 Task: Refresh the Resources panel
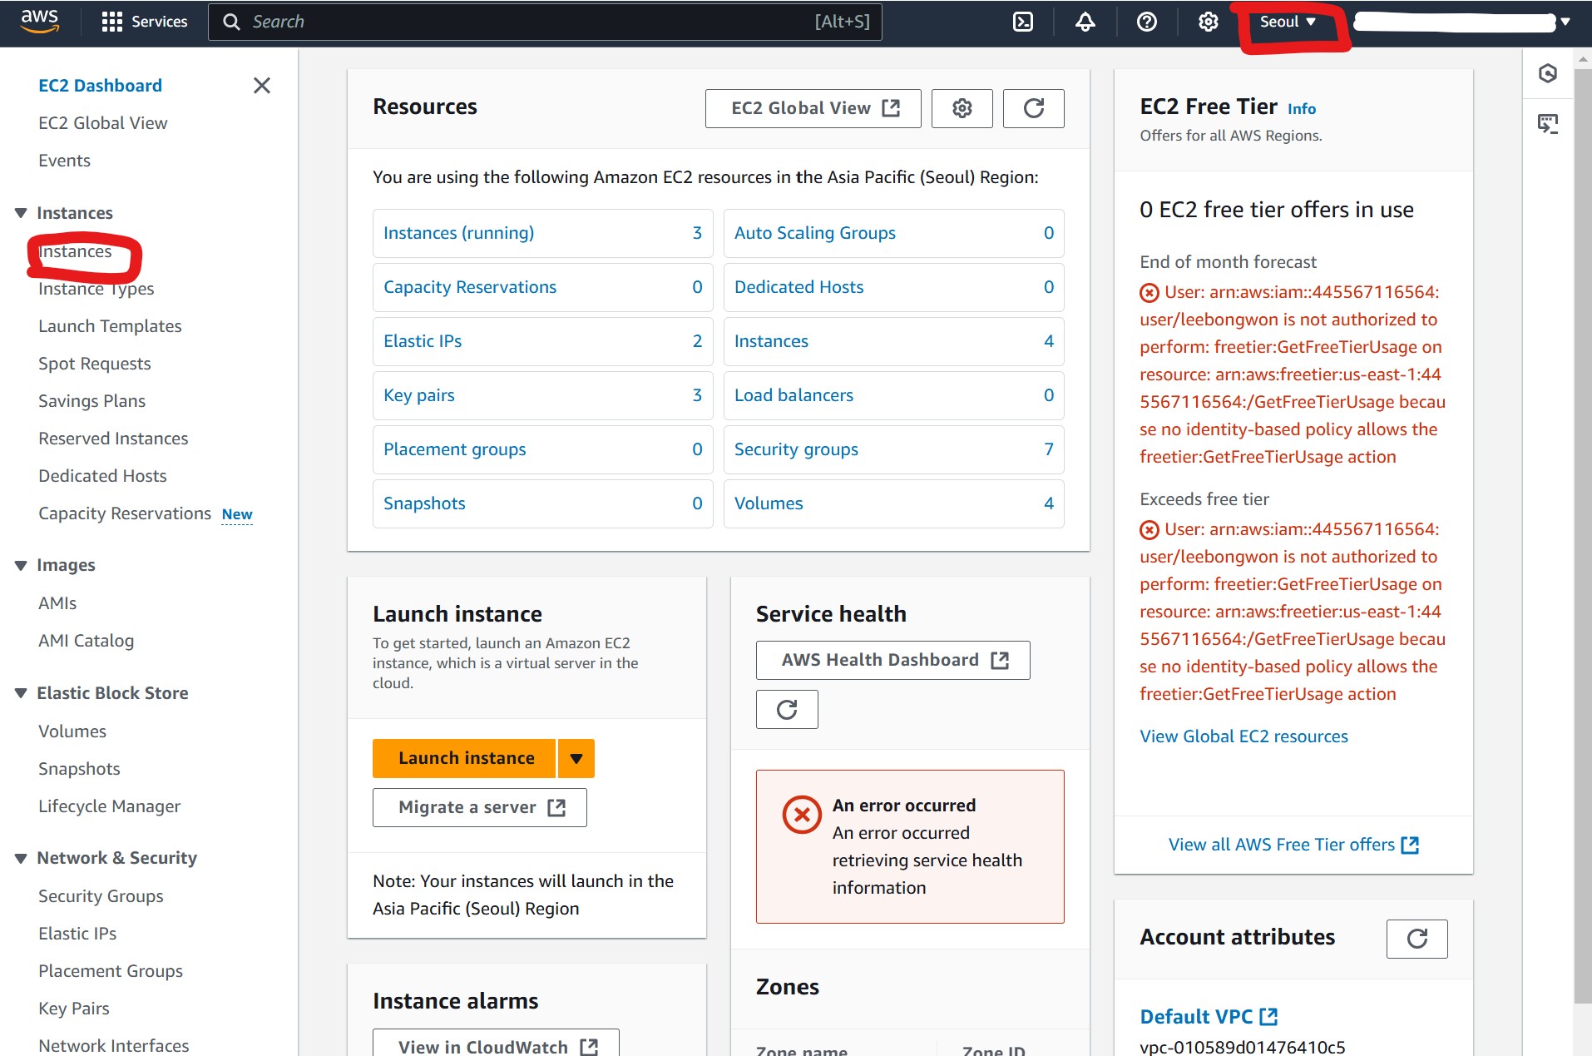pyautogui.click(x=1034, y=108)
